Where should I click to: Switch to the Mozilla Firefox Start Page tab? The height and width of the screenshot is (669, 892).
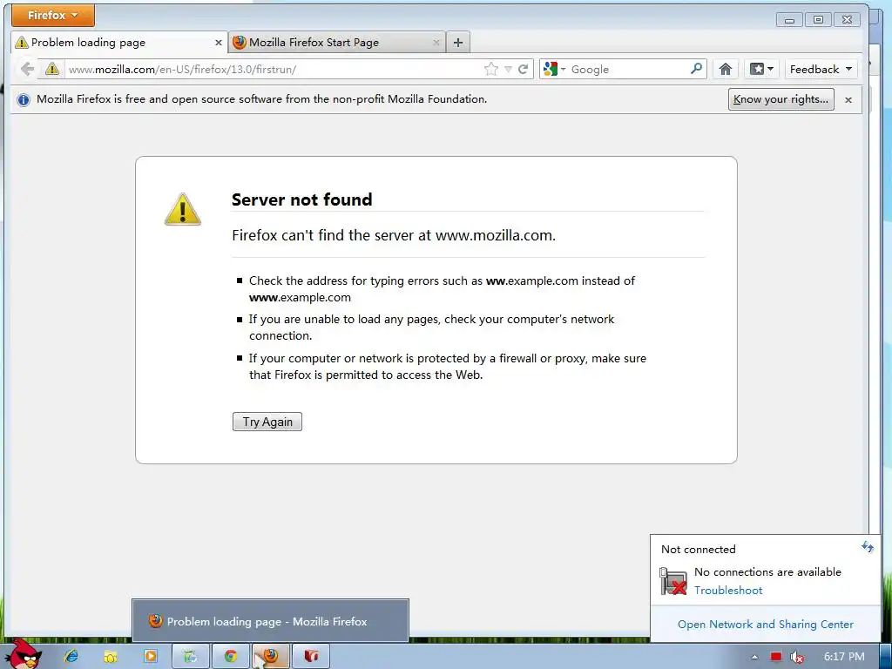click(337, 42)
